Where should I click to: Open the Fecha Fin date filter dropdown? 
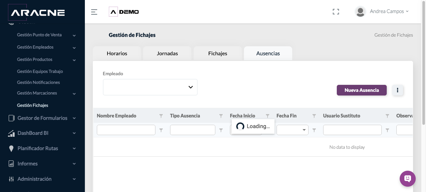304,130
